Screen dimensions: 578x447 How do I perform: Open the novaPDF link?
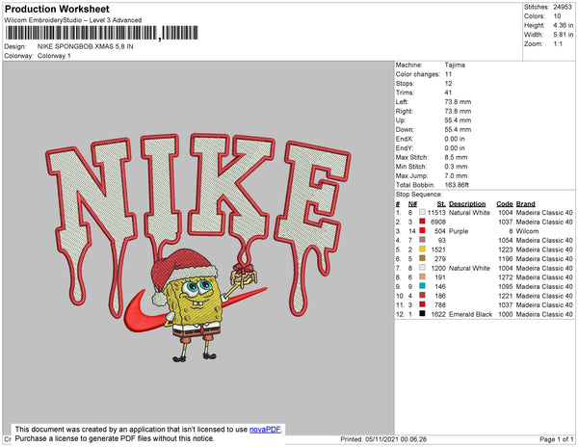pyautogui.click(x=265, y=430)
